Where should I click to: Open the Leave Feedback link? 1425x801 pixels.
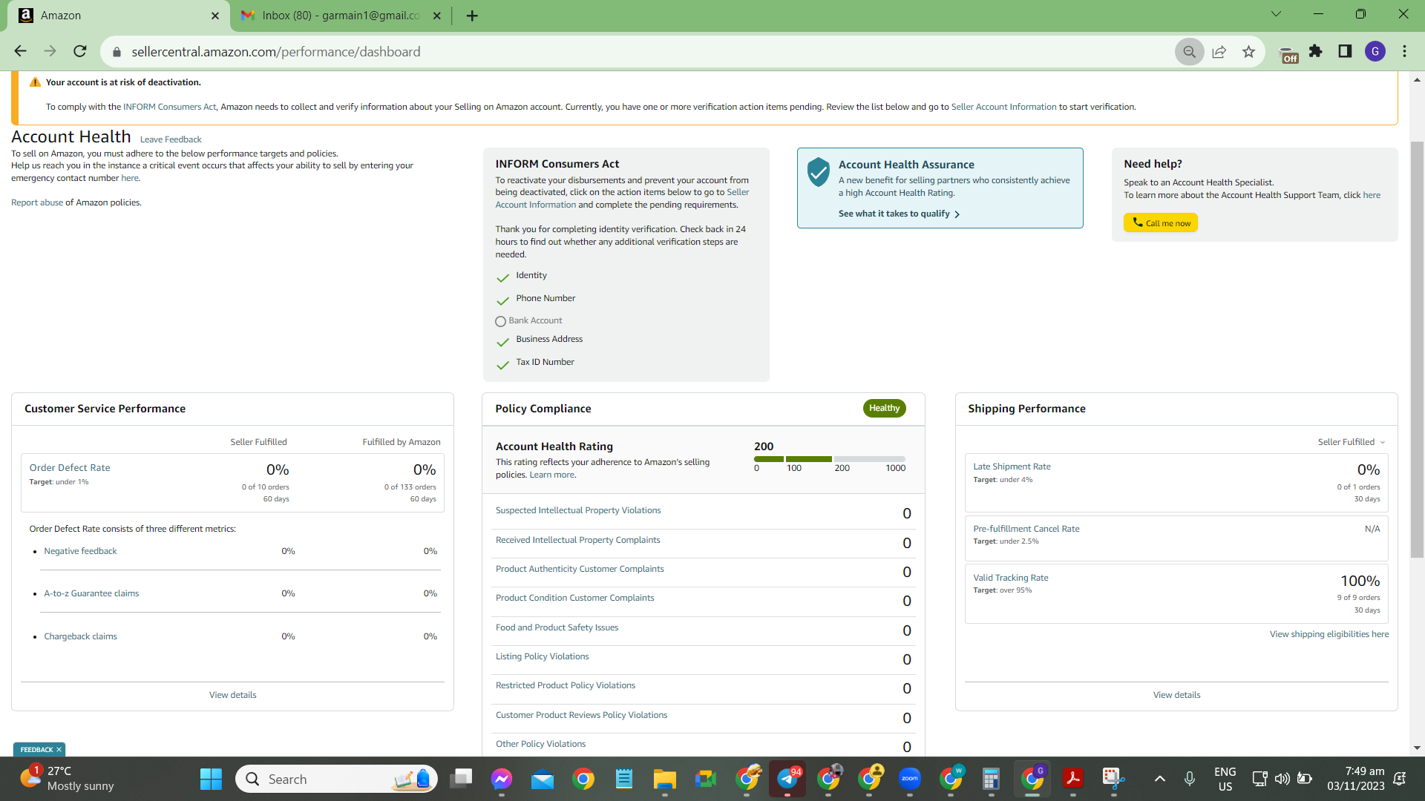tap(171, 139)
